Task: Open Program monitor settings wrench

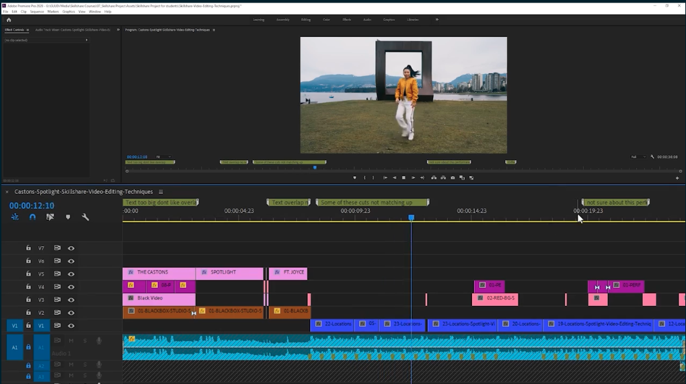Action: point(652,157)
